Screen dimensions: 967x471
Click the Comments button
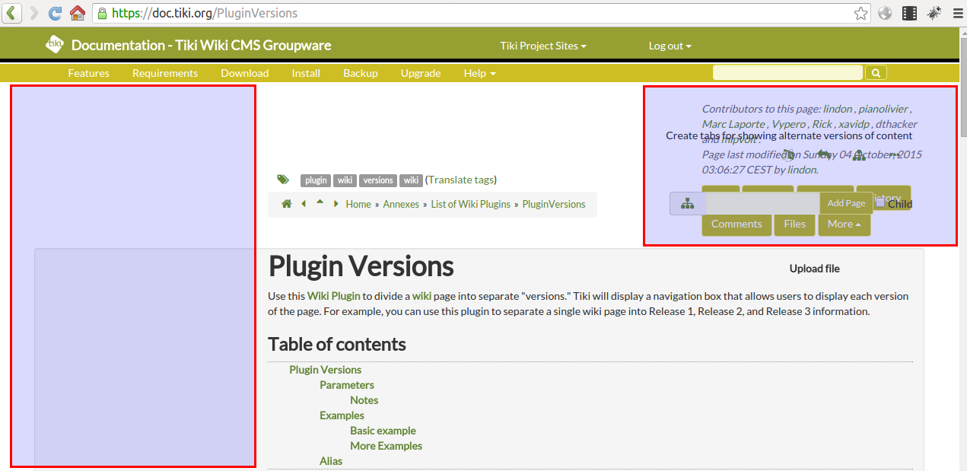736,224
